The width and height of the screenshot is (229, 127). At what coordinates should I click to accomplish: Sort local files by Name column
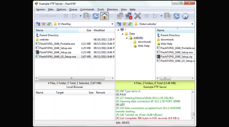56,30
